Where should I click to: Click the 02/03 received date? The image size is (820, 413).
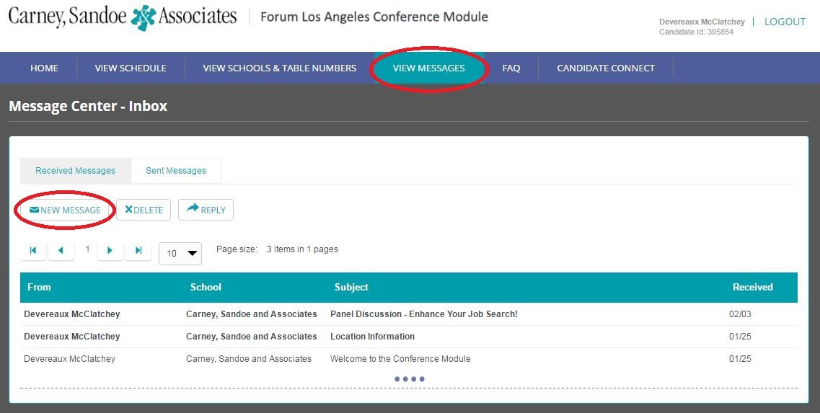(x=740, y=314)
